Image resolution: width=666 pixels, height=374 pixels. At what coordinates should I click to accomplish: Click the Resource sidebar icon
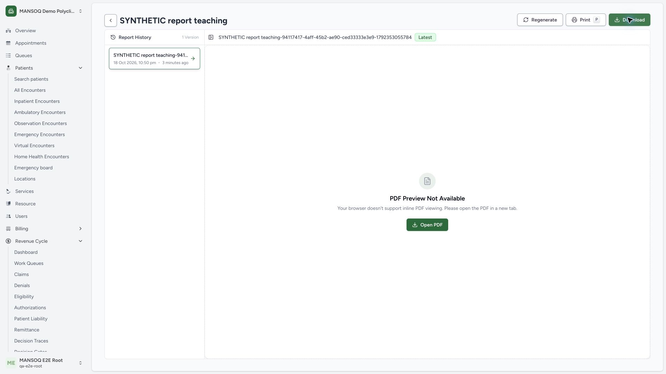point(8,204)
